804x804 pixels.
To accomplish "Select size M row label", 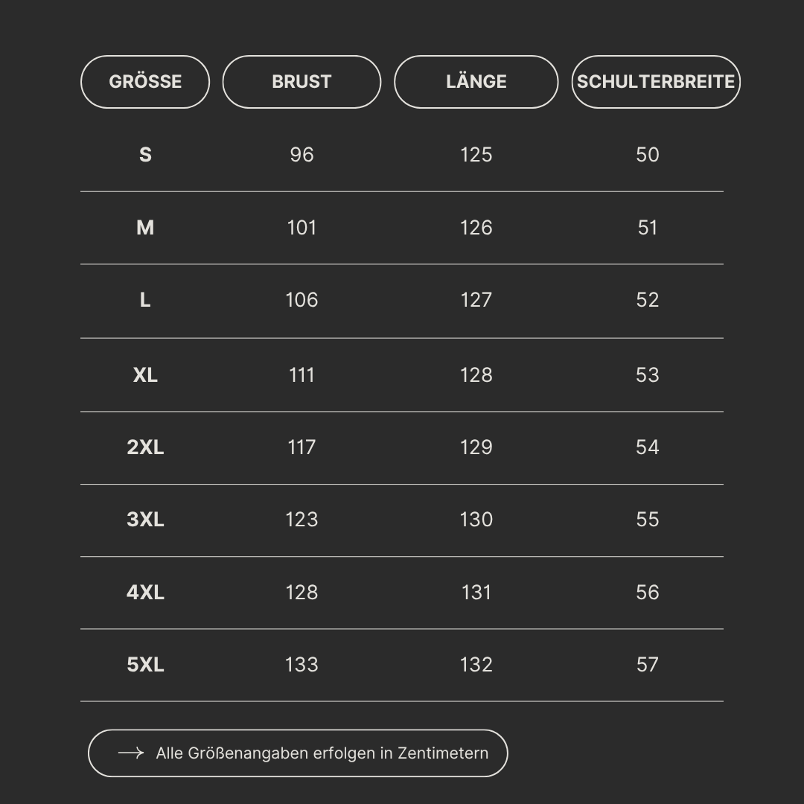I will tap(145, 228).
